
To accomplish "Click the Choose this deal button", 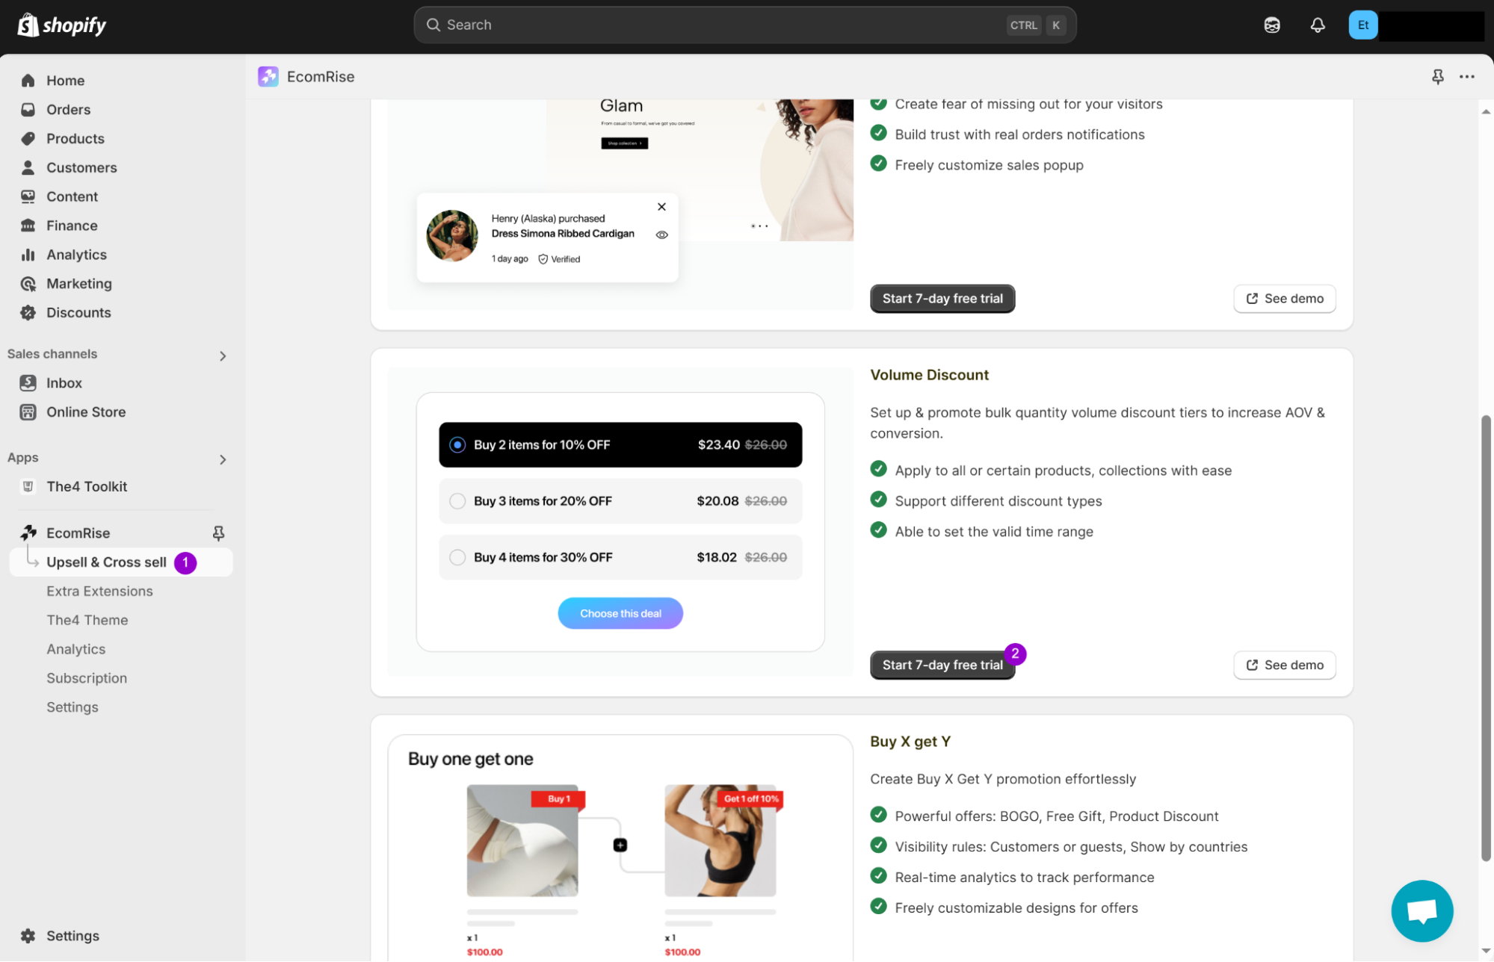I will pyautogui.click(x=620, y=614).
